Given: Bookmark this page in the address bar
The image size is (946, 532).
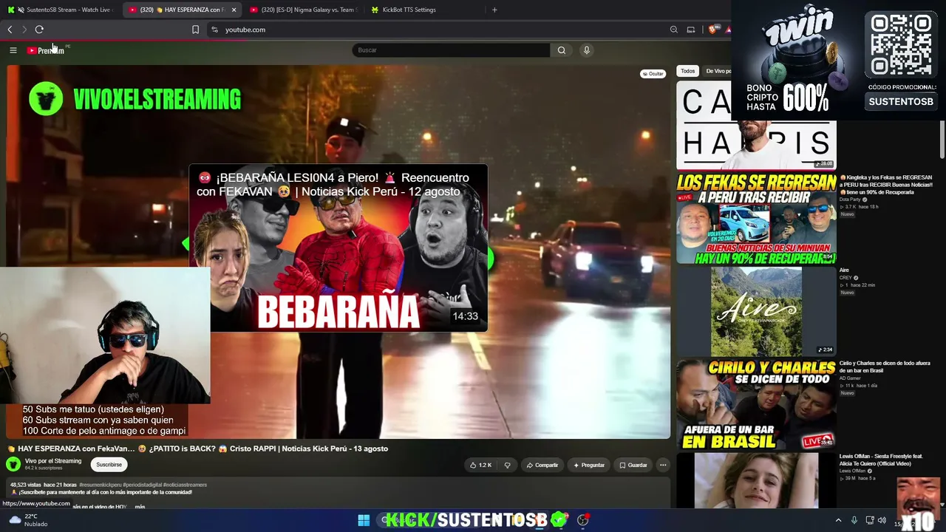Looking at the screenshot, I should click(195, 30).
